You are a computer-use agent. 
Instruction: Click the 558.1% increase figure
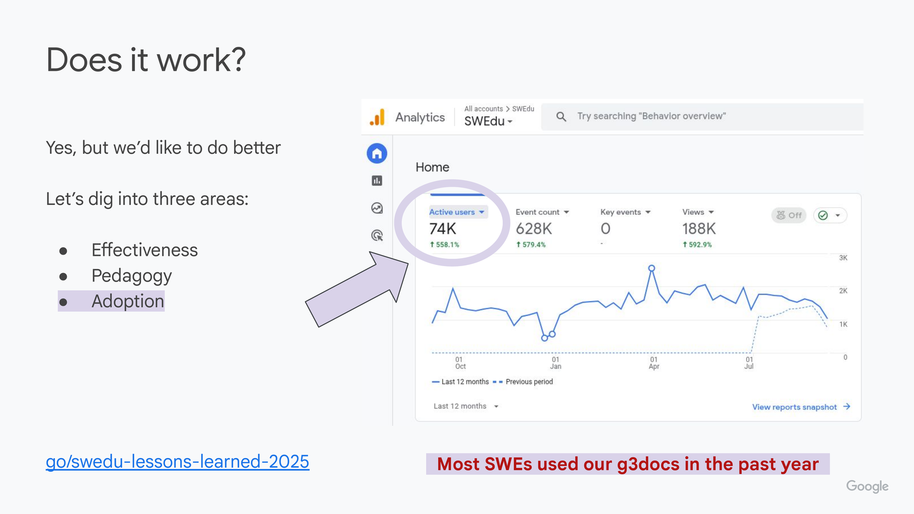click(x=444, y=244)
